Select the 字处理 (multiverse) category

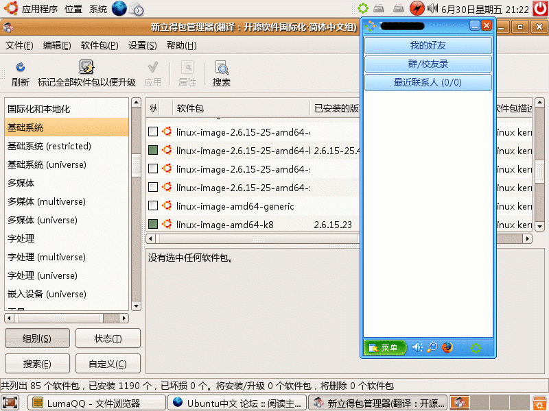[x=67, y=258]
